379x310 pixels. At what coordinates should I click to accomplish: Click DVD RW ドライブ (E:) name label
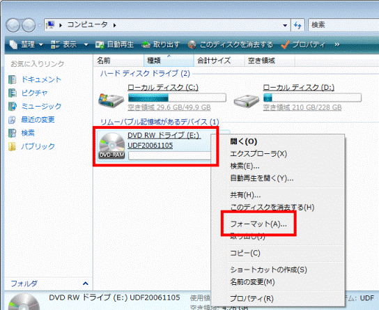(x=164, y=135)
